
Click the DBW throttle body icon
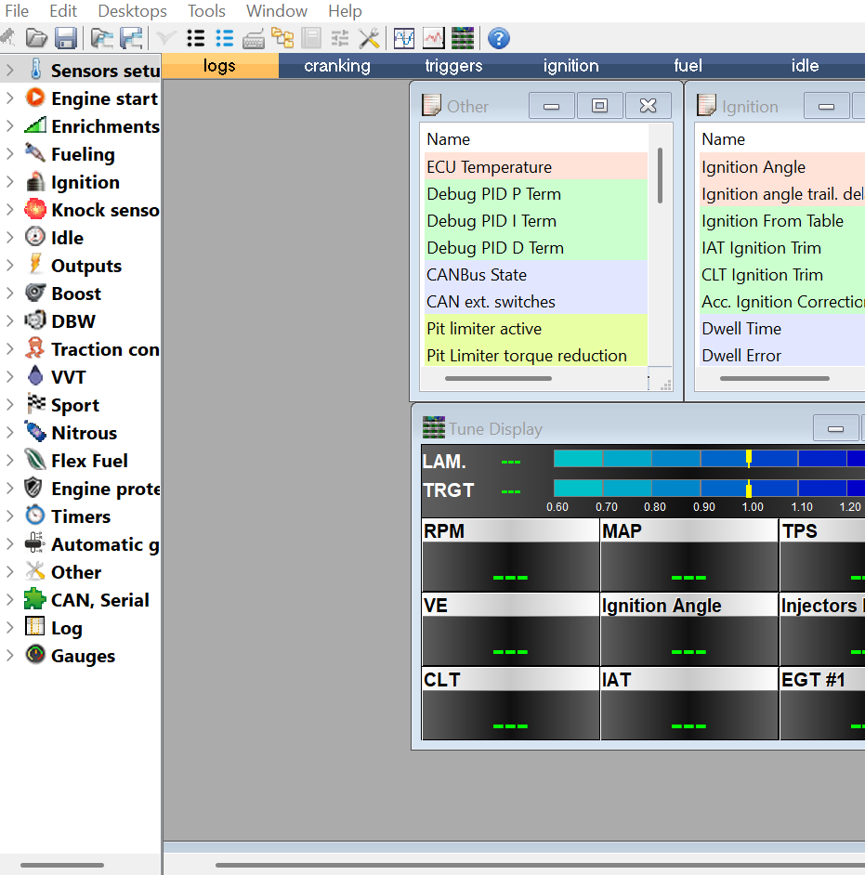(35, 320)
